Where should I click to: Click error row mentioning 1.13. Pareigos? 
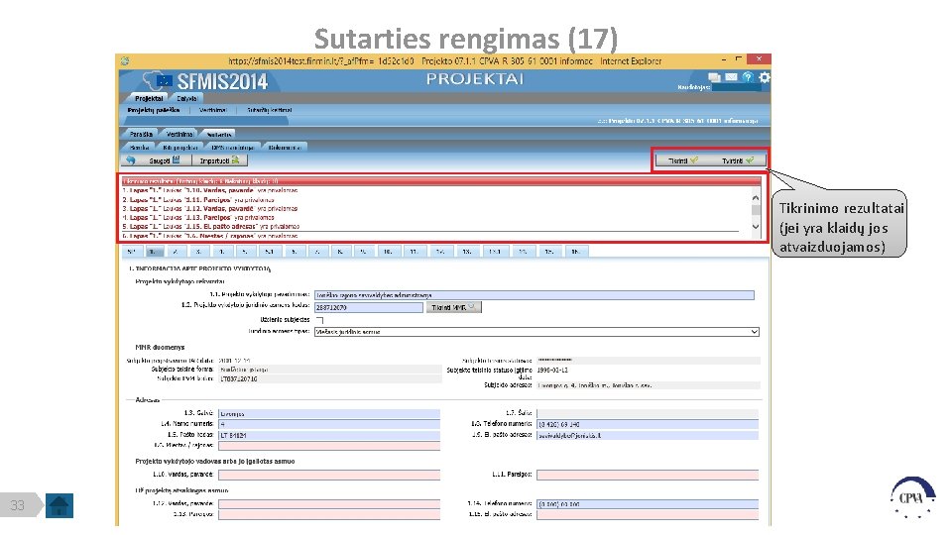point(198,217)
